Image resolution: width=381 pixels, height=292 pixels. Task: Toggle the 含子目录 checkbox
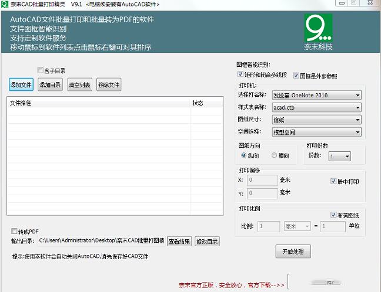(41, 70)
